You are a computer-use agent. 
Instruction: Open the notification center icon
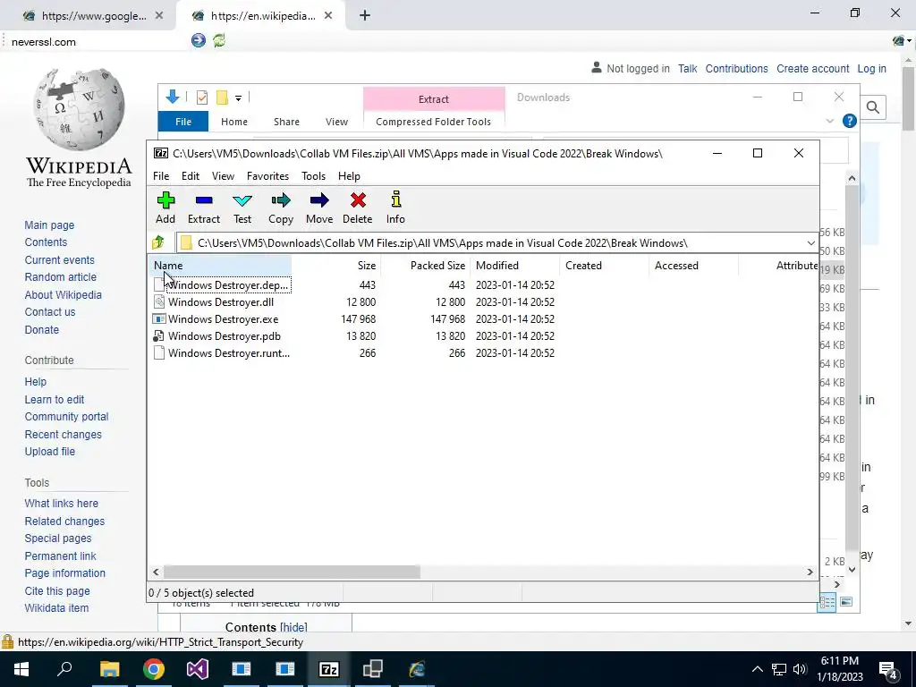pyautogui.click(x=887, y=669)
